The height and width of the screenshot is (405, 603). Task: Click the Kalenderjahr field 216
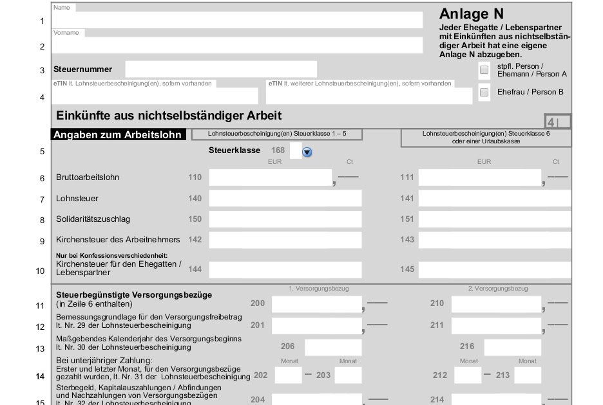pos(513,347)
